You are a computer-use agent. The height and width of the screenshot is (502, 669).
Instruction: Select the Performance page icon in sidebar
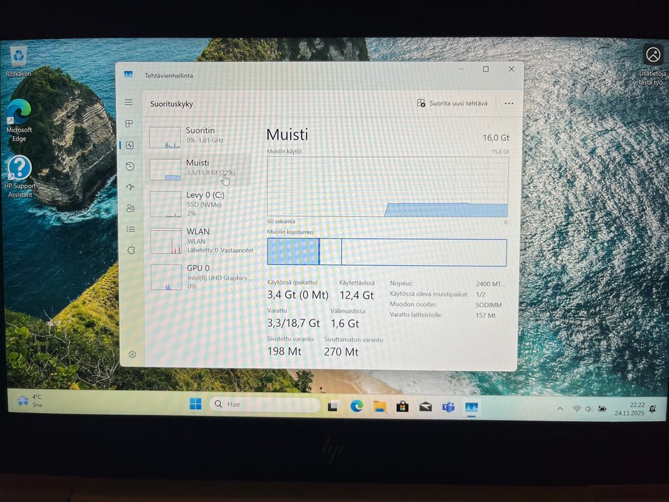click(130, 145)
